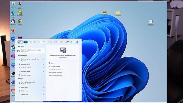Viewport: 183px width, 103px height.
Task: Open Google Chrome desktop shortcut
Action: pos(20,23)
